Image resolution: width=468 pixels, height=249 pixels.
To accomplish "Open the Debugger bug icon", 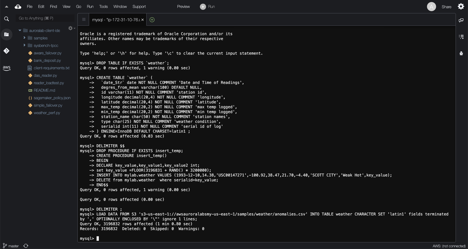I will tap(461, 53).
